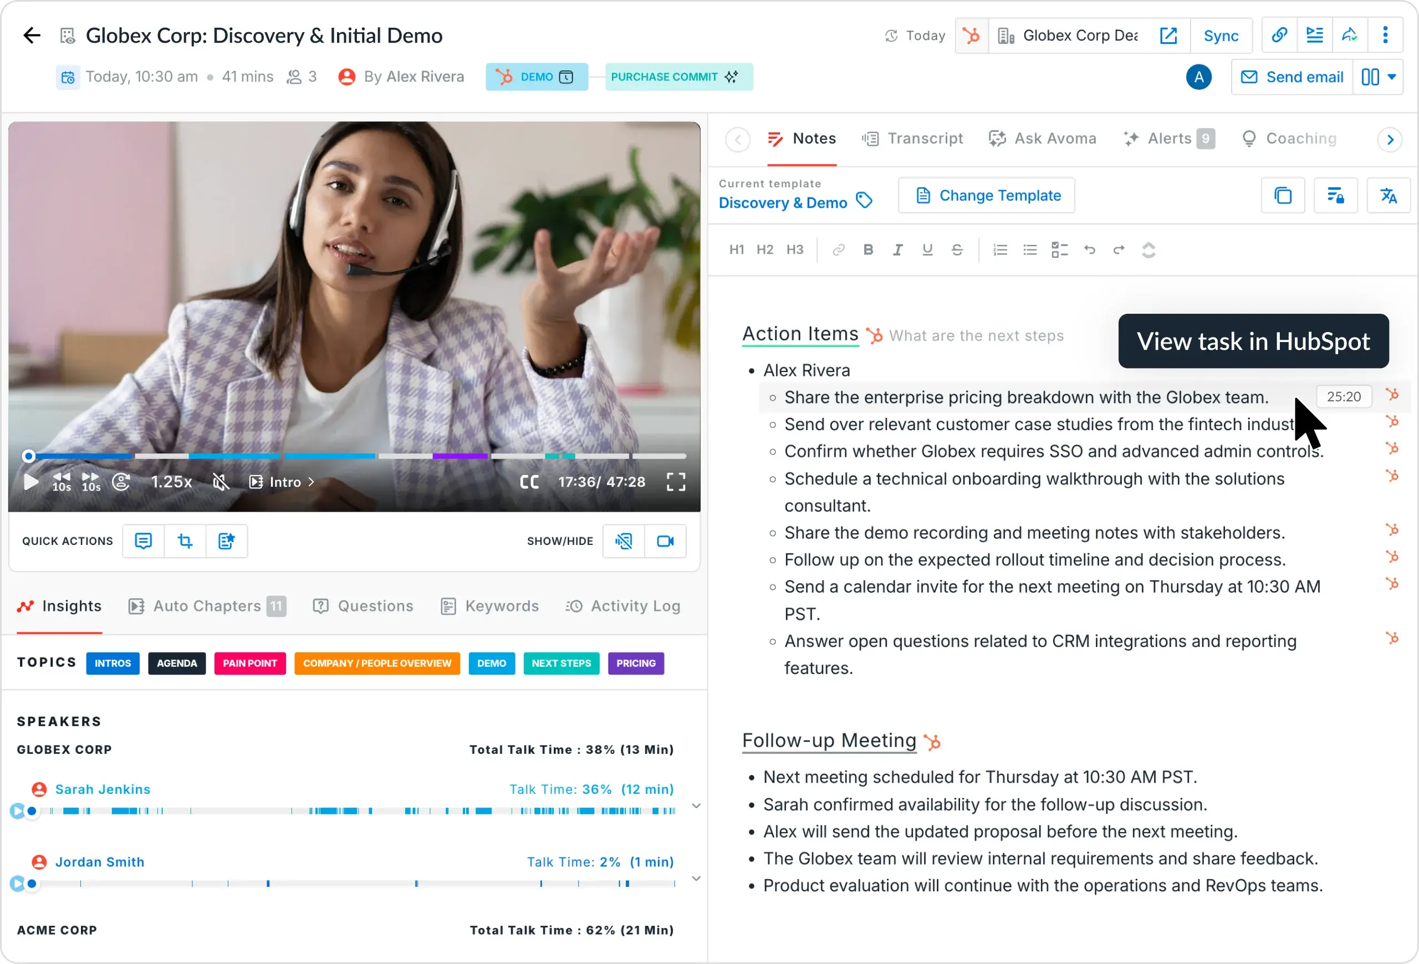Undo the last note edit
Viewport: 1419px width, 964px height.
(1089, 249)
